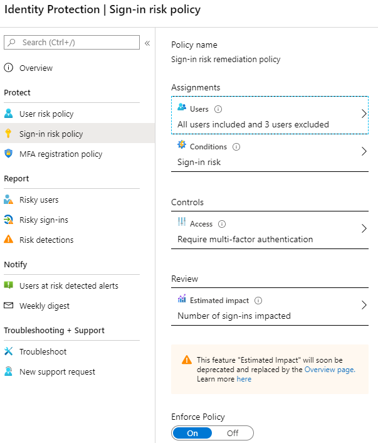Click the Access controls sliders icon
Image resolution: width=378 pixels, height=443 pixels.
coord(182,221)
